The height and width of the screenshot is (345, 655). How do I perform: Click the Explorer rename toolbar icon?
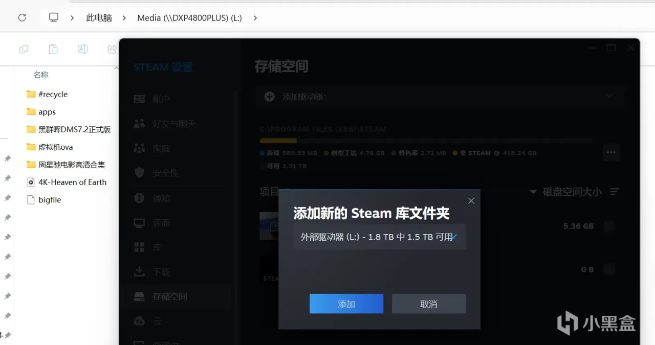tap(82, 49)
